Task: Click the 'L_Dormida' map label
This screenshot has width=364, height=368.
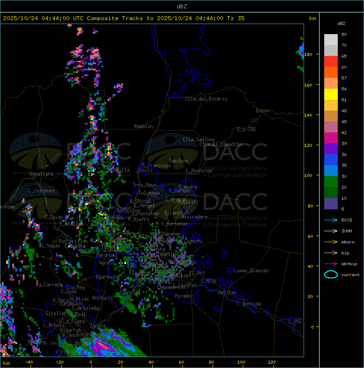Action: 249,304
